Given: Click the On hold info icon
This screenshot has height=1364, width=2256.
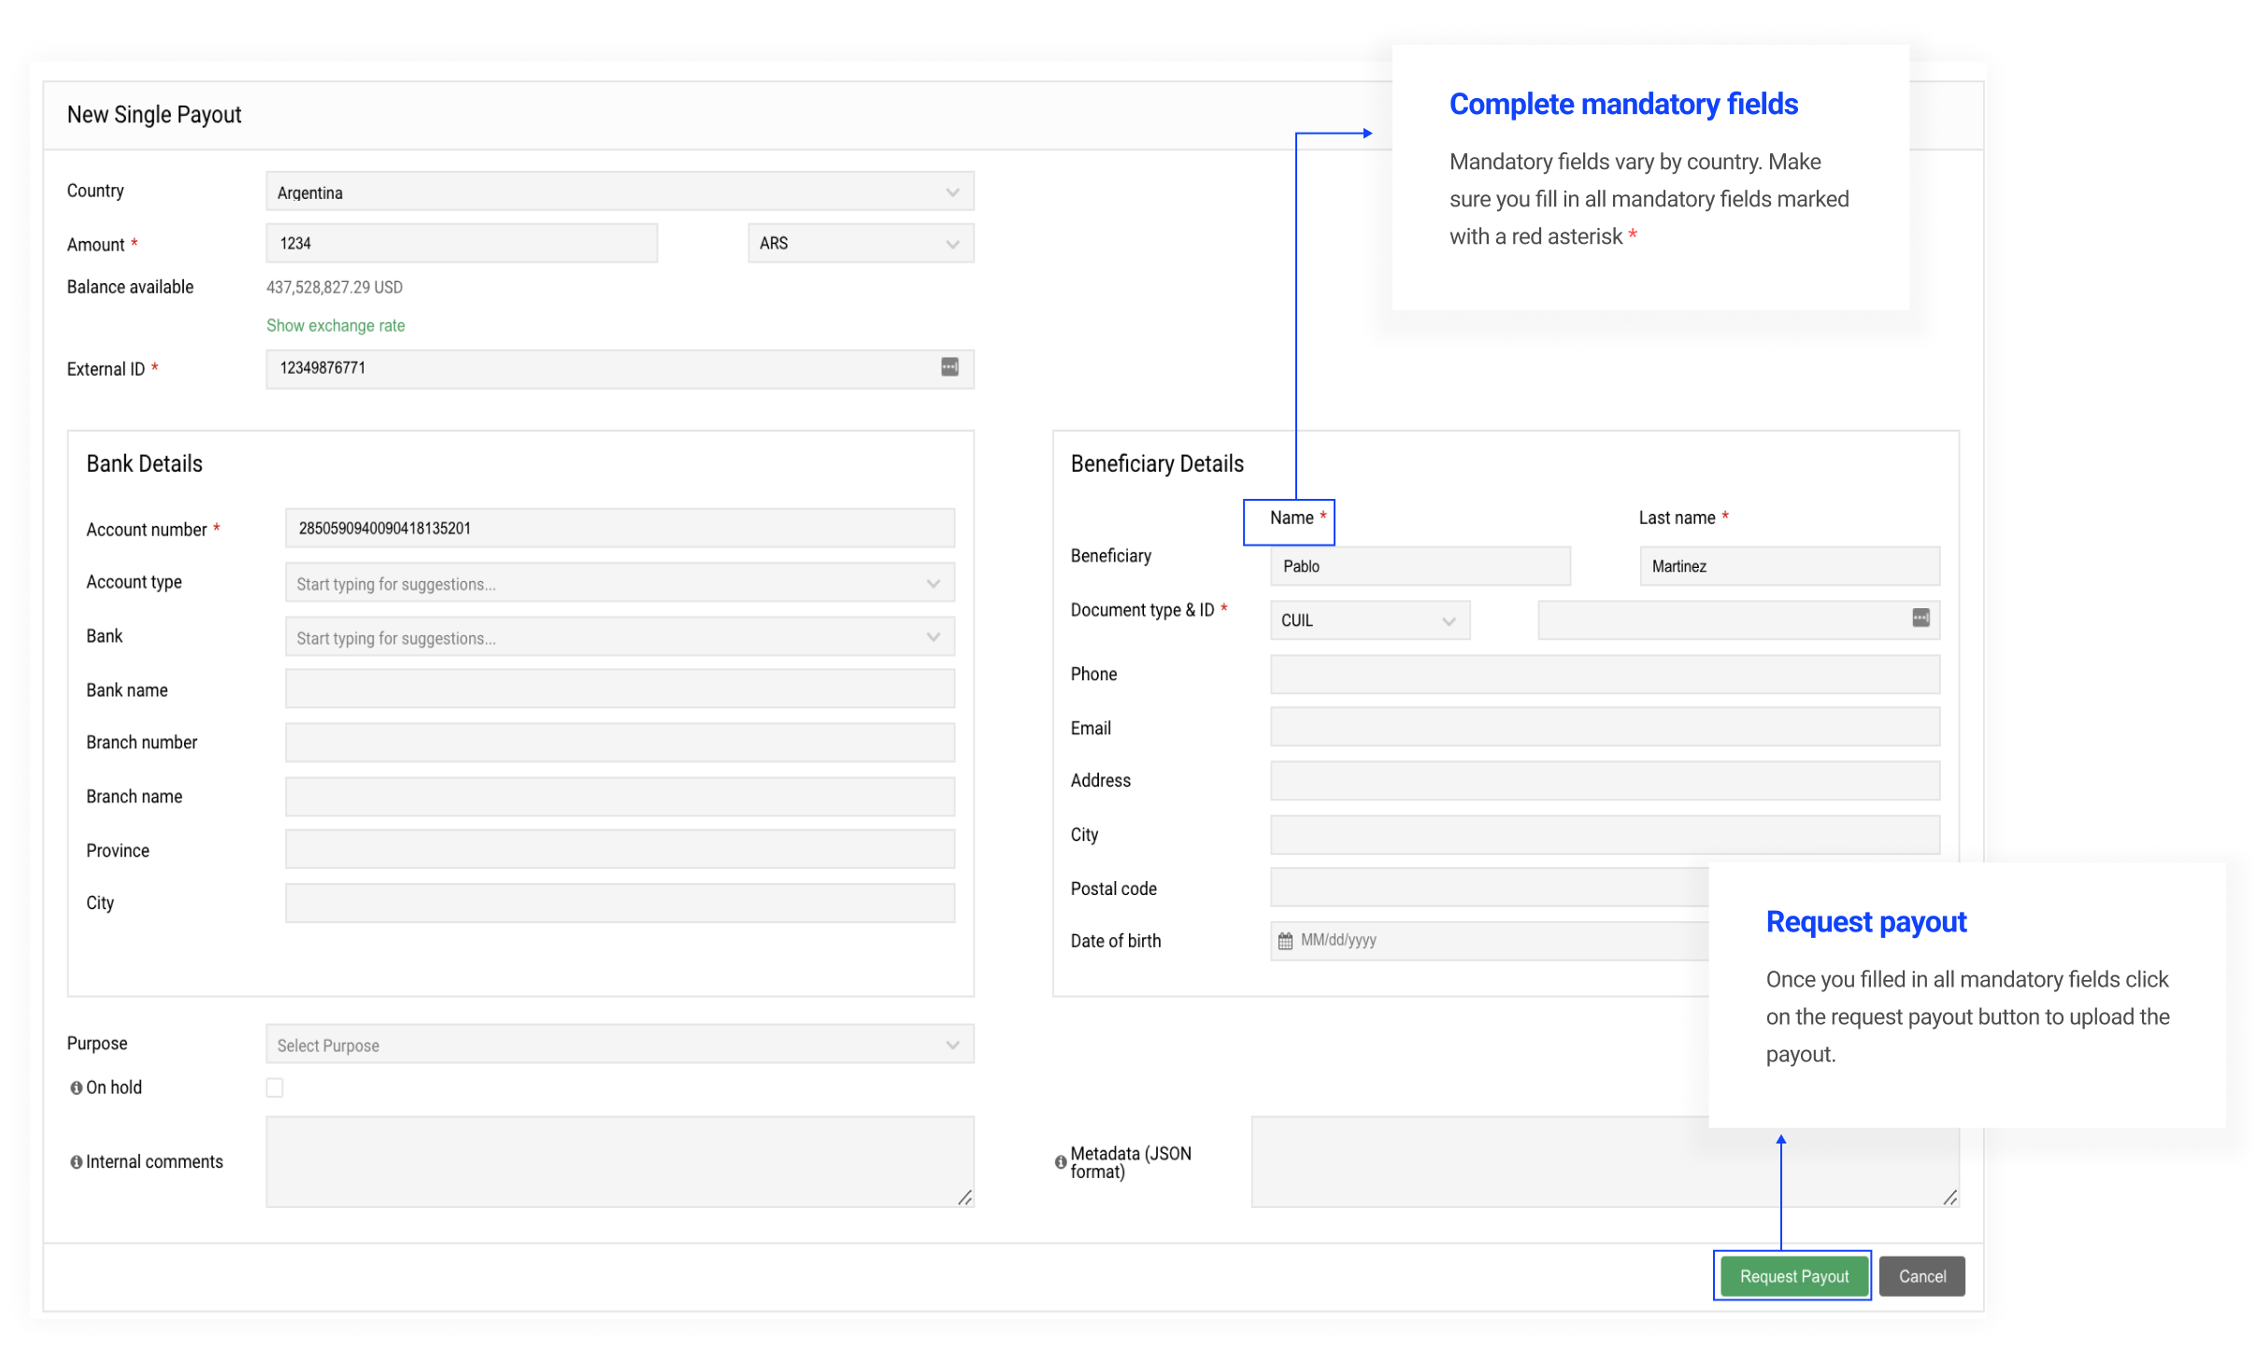Looking at the screenshot, I should pos(76,1087).
